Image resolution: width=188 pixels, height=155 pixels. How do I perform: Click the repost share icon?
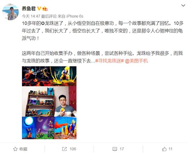65,149
